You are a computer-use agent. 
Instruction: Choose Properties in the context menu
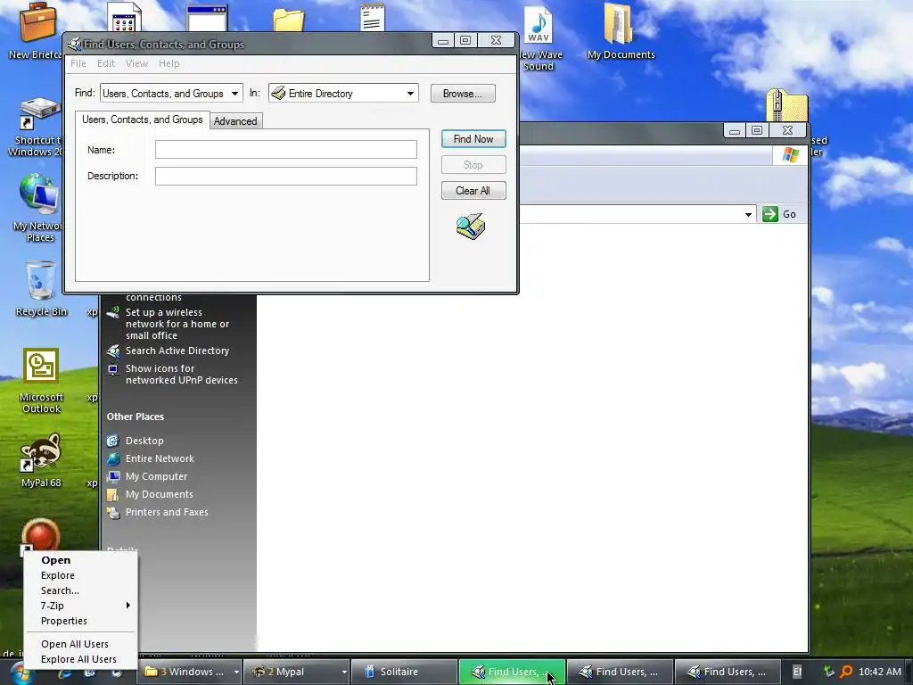80,621
